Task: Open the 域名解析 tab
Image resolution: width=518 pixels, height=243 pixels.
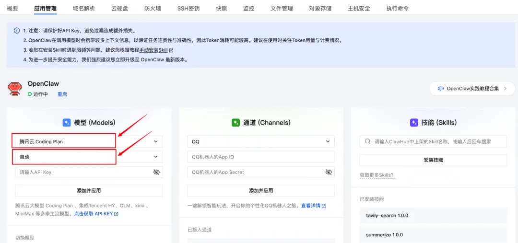Action: click(84, 9)
